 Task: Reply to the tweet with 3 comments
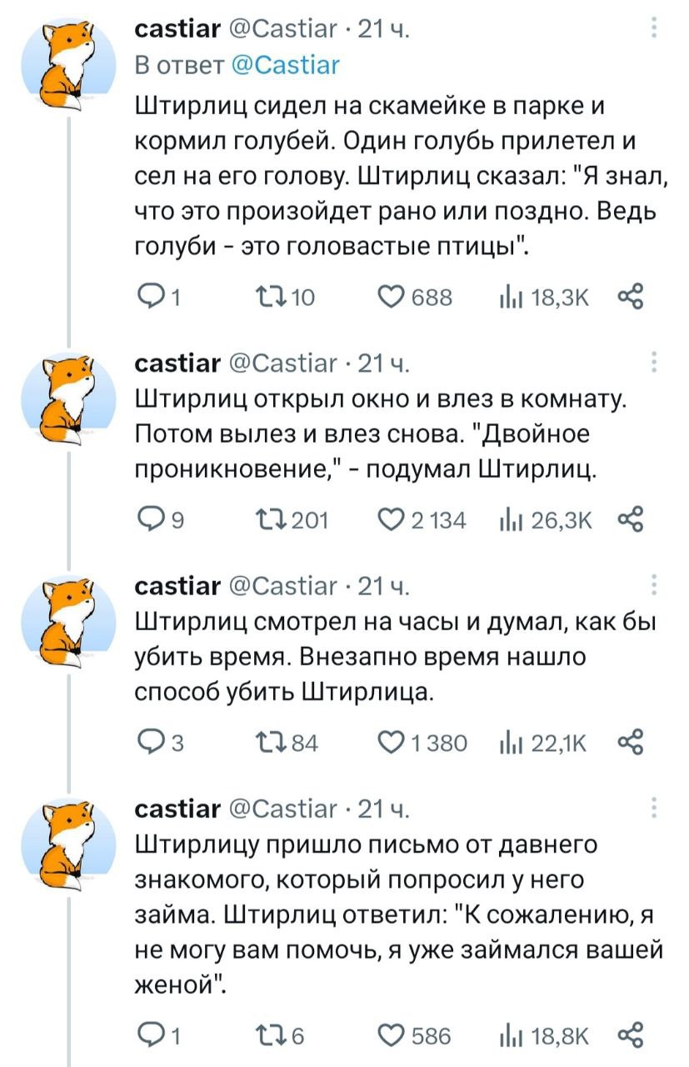(x=149, y=743)
